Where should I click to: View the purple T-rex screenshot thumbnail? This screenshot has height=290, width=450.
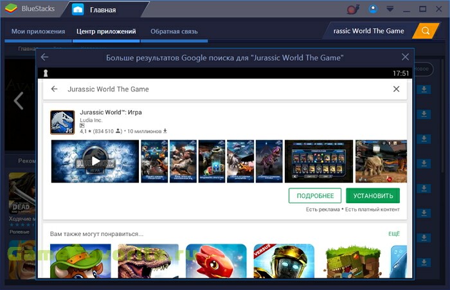tap(269, 161)
